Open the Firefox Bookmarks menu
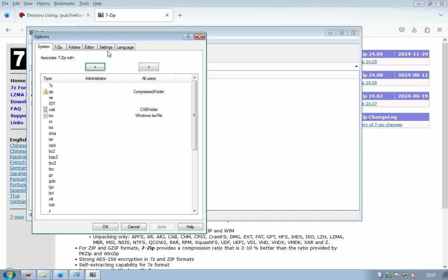Viewport: 448px width, 280px height. [64, 3]
